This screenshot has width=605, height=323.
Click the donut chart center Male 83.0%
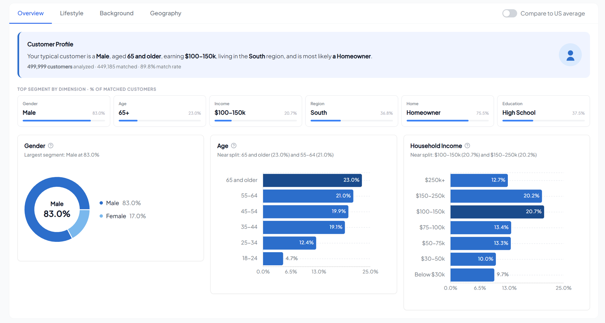coord(57,210)
